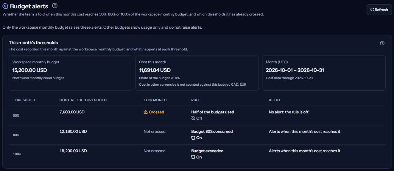
Task: Open help icon beside Budget alerts heading
Action: coord(55,6)
